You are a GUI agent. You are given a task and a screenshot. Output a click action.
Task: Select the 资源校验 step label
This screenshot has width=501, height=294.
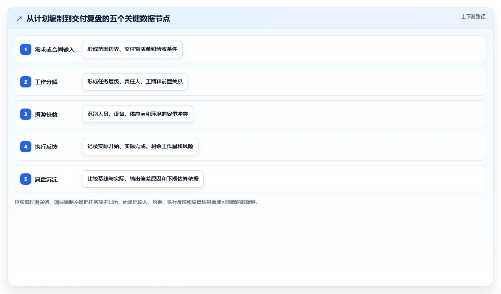(46, 114)
